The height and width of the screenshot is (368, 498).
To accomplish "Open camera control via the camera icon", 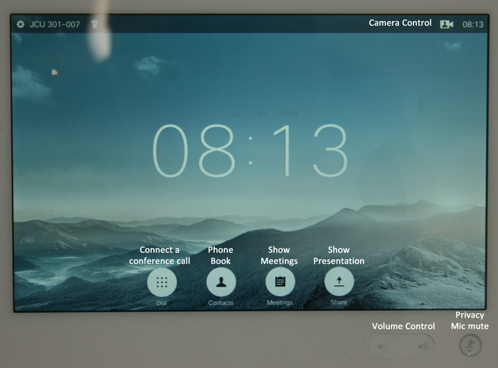I will point(446,24).
